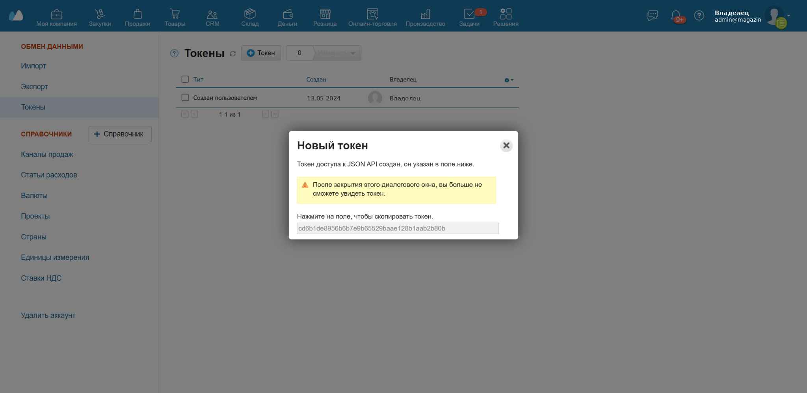Open Валюты reference
Image resolution: width=807 pixels, height=393 pixels.
34,196
